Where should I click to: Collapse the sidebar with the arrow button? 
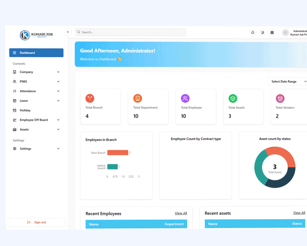pos(68,32)
